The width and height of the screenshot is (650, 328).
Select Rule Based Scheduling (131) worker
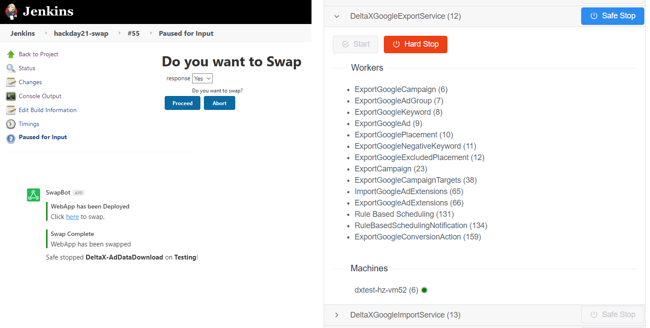tap(404, 214)
